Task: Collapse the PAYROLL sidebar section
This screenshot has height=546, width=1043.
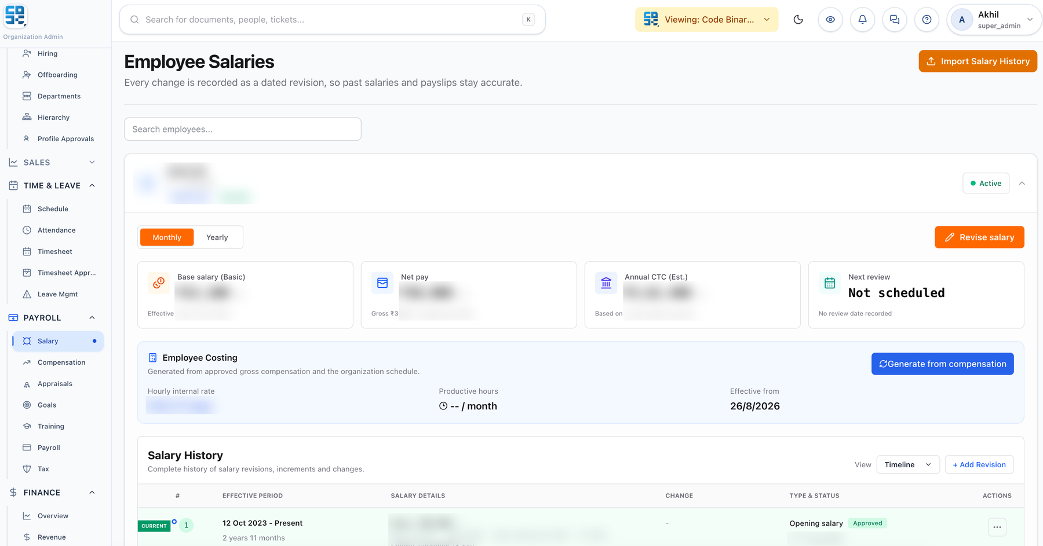Action: click(52, 318)
